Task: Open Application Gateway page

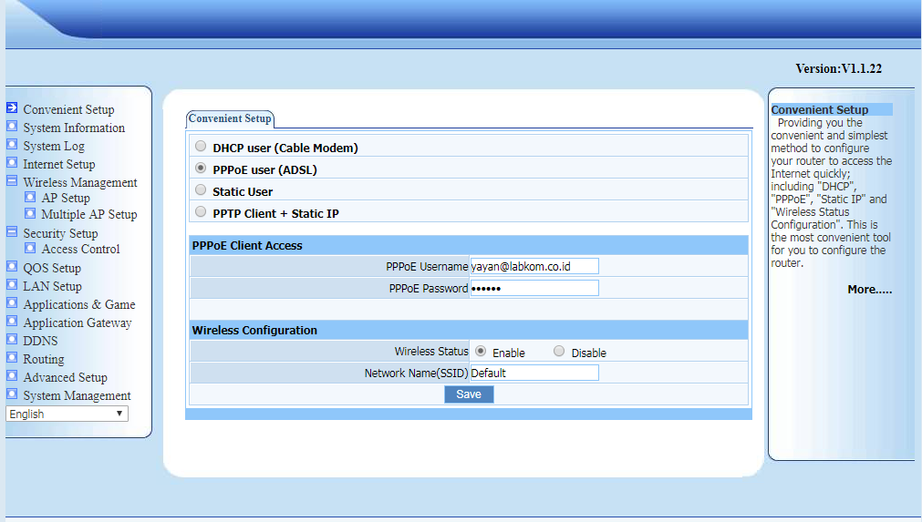Action: [x=78, y=322]
